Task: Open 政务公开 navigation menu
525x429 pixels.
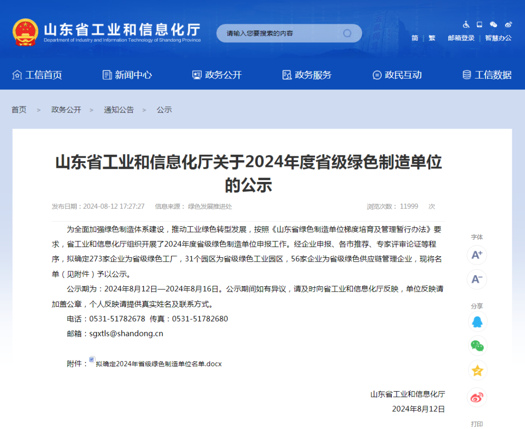Action: (x=217, y=75)
